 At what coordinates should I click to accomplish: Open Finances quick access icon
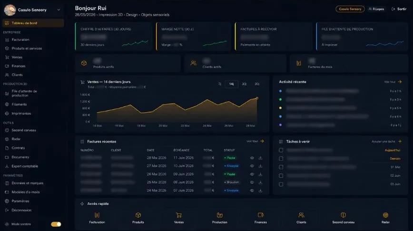click(260, 215)
